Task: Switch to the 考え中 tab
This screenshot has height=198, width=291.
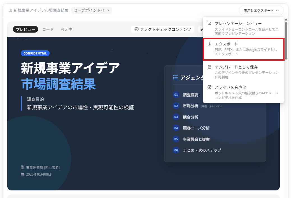Action: [x=66, y=29]
